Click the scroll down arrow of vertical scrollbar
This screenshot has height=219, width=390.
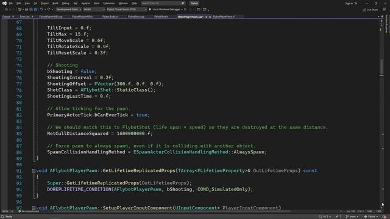pyautogui.click(x=381, y=207)
